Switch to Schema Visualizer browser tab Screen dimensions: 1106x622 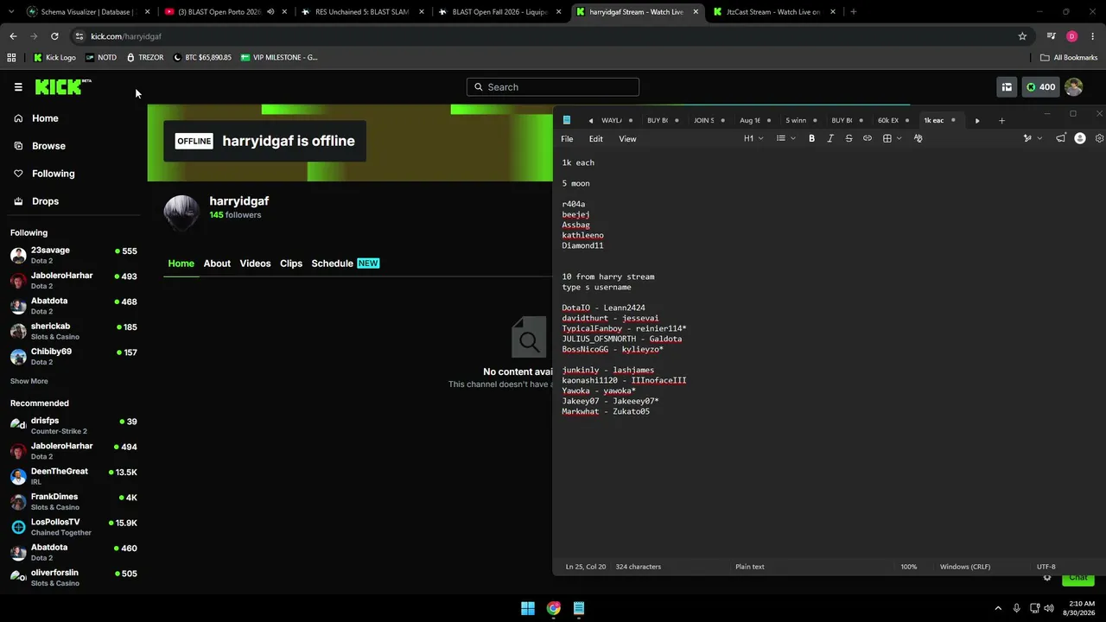89,12
